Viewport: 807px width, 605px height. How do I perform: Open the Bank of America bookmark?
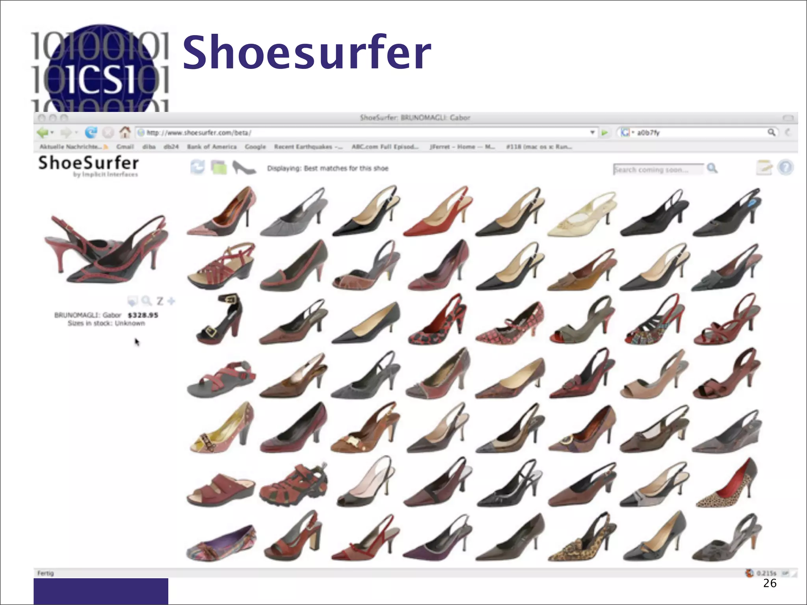(212, 147)
